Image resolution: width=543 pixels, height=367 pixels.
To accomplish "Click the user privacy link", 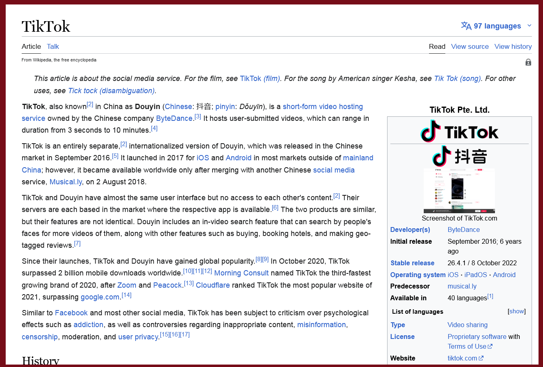I will click(138, 337).
